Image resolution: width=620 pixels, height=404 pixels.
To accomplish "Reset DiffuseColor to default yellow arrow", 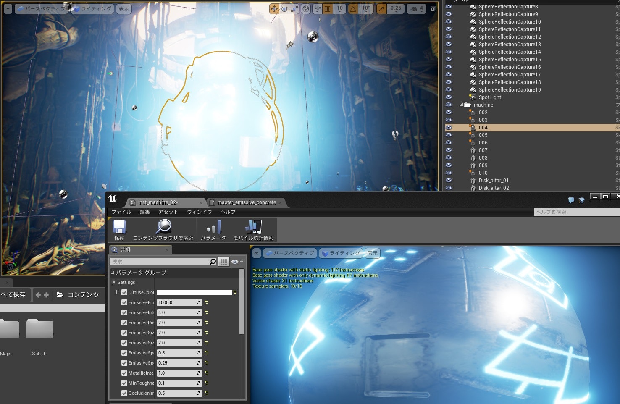I will coord(235,292).
